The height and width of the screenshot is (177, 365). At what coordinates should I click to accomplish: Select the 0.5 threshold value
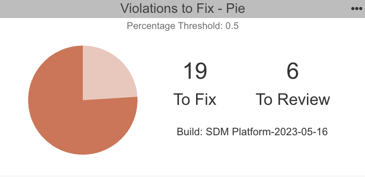pos(232,26)
